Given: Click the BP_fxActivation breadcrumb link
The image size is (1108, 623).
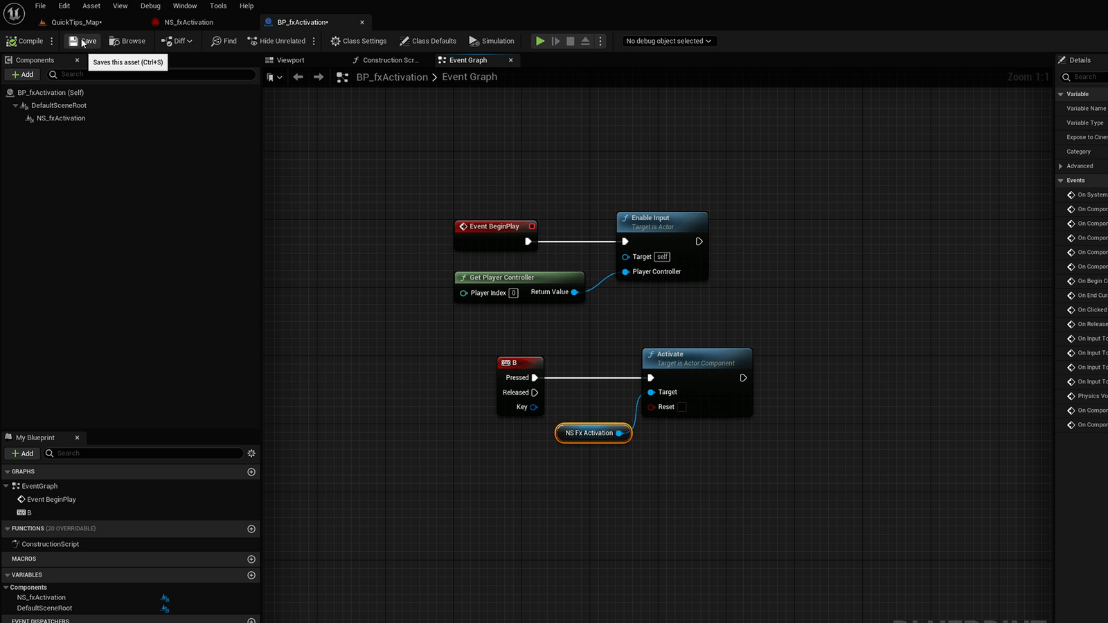Looking at the screenshot, I should (x=392, y=77).
